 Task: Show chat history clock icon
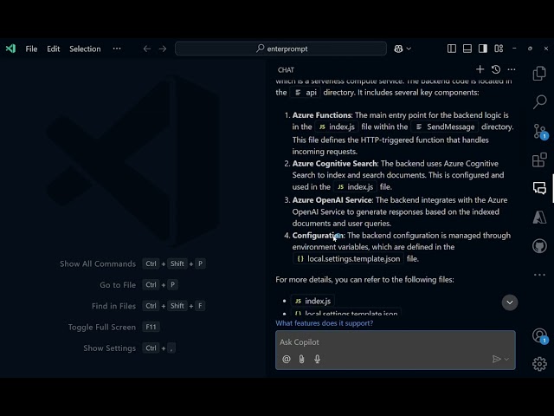496,69
